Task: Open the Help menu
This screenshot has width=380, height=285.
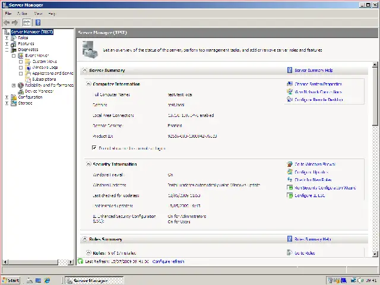Action: (52, 14)
